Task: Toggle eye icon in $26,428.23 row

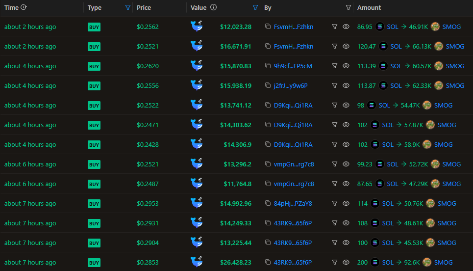Action: 346,262
